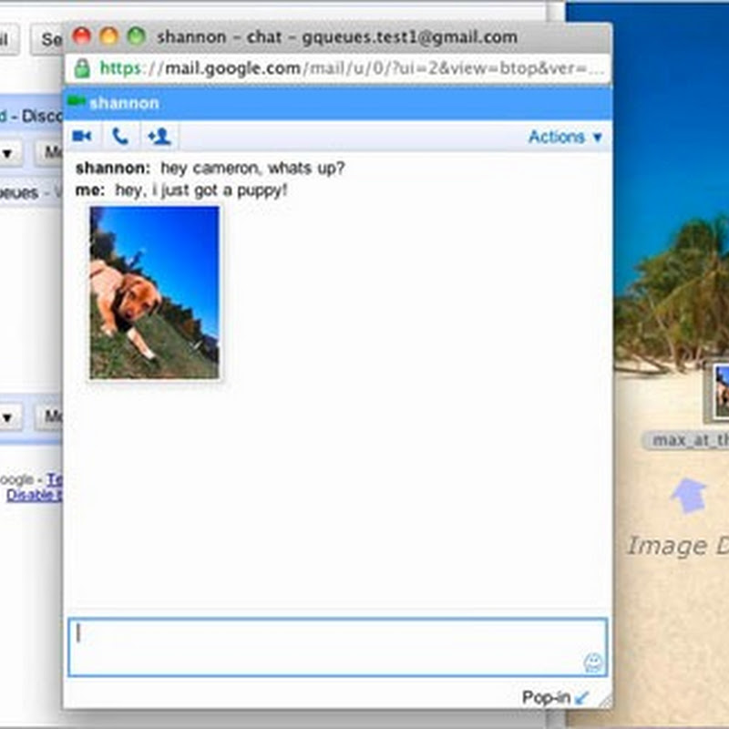Open the lower dropdown arrow in Gmail background window
The height and width of the screenshot is (729, 729).
click(7, 417)
